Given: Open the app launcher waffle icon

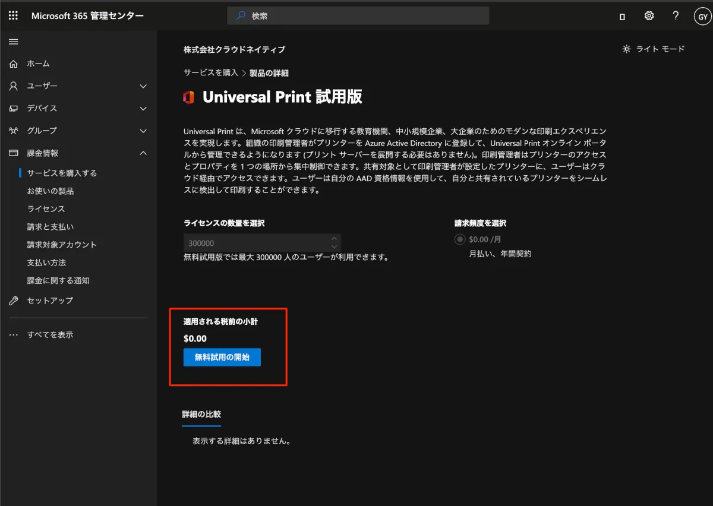Looking at the screenshot, I should (x=13, y=16).
